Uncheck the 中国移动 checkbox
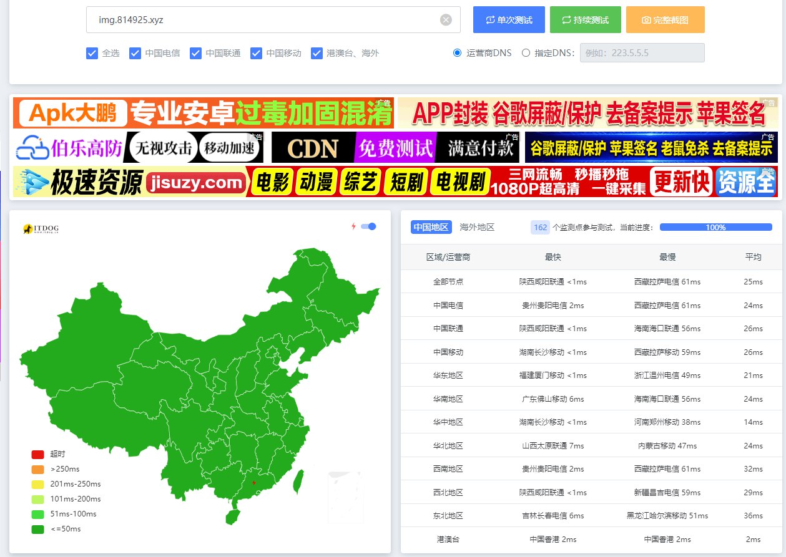Image resolution: width=786 pixels, height=557 pixels. tap(256, 53)
